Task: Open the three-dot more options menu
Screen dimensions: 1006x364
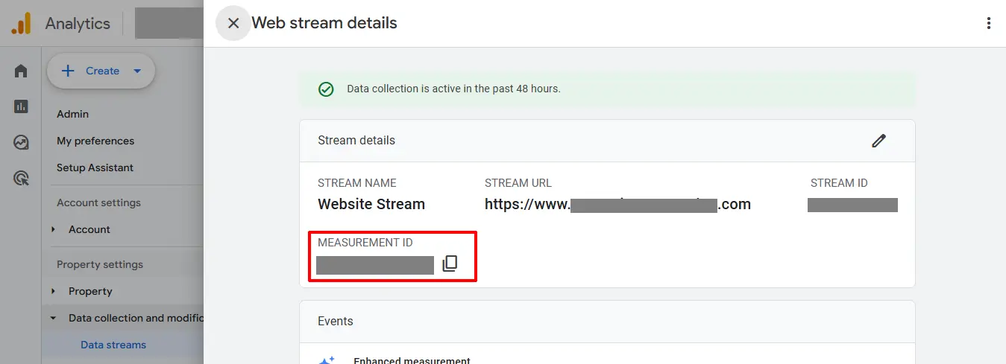Action: click(989, 23)
